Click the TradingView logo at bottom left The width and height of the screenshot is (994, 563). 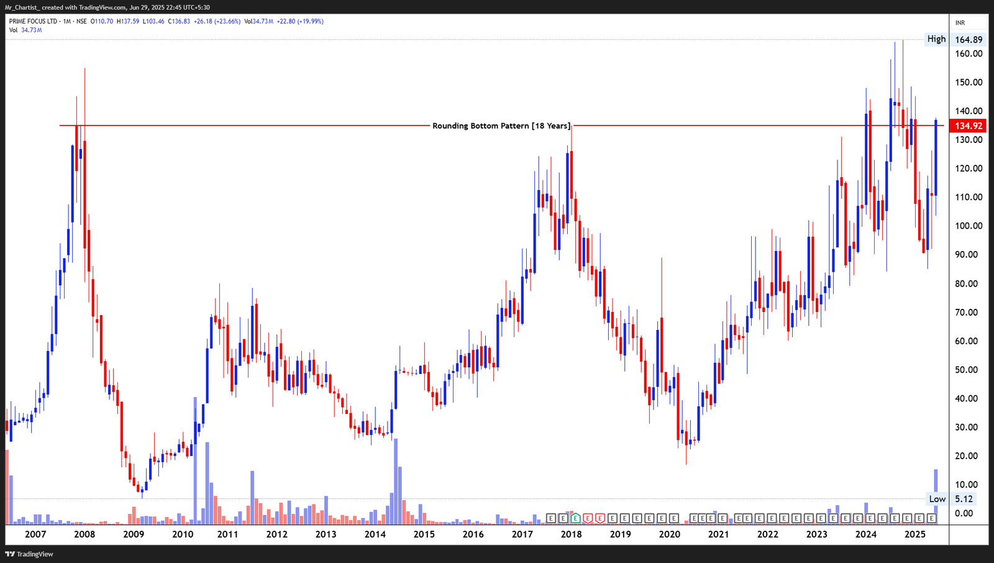coord(28,554)
